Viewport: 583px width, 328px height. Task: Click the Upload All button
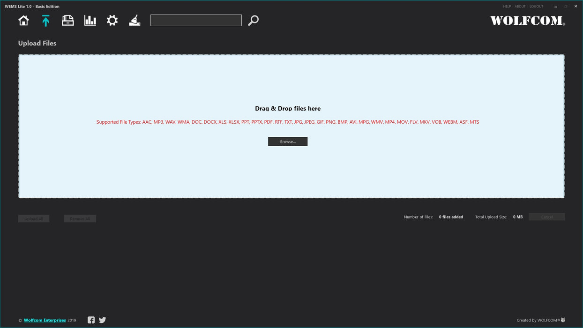pos(34,219)
